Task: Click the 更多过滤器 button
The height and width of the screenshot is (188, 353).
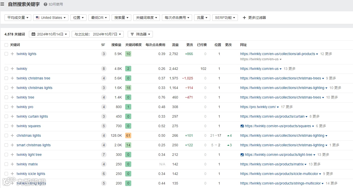Action: coord(254,18)
